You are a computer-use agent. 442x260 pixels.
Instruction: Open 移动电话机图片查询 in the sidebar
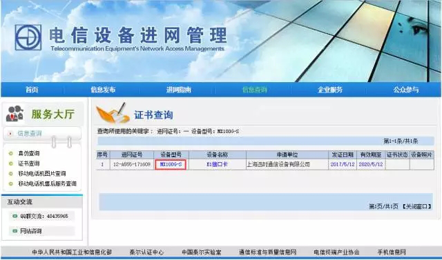pos(42,174)
